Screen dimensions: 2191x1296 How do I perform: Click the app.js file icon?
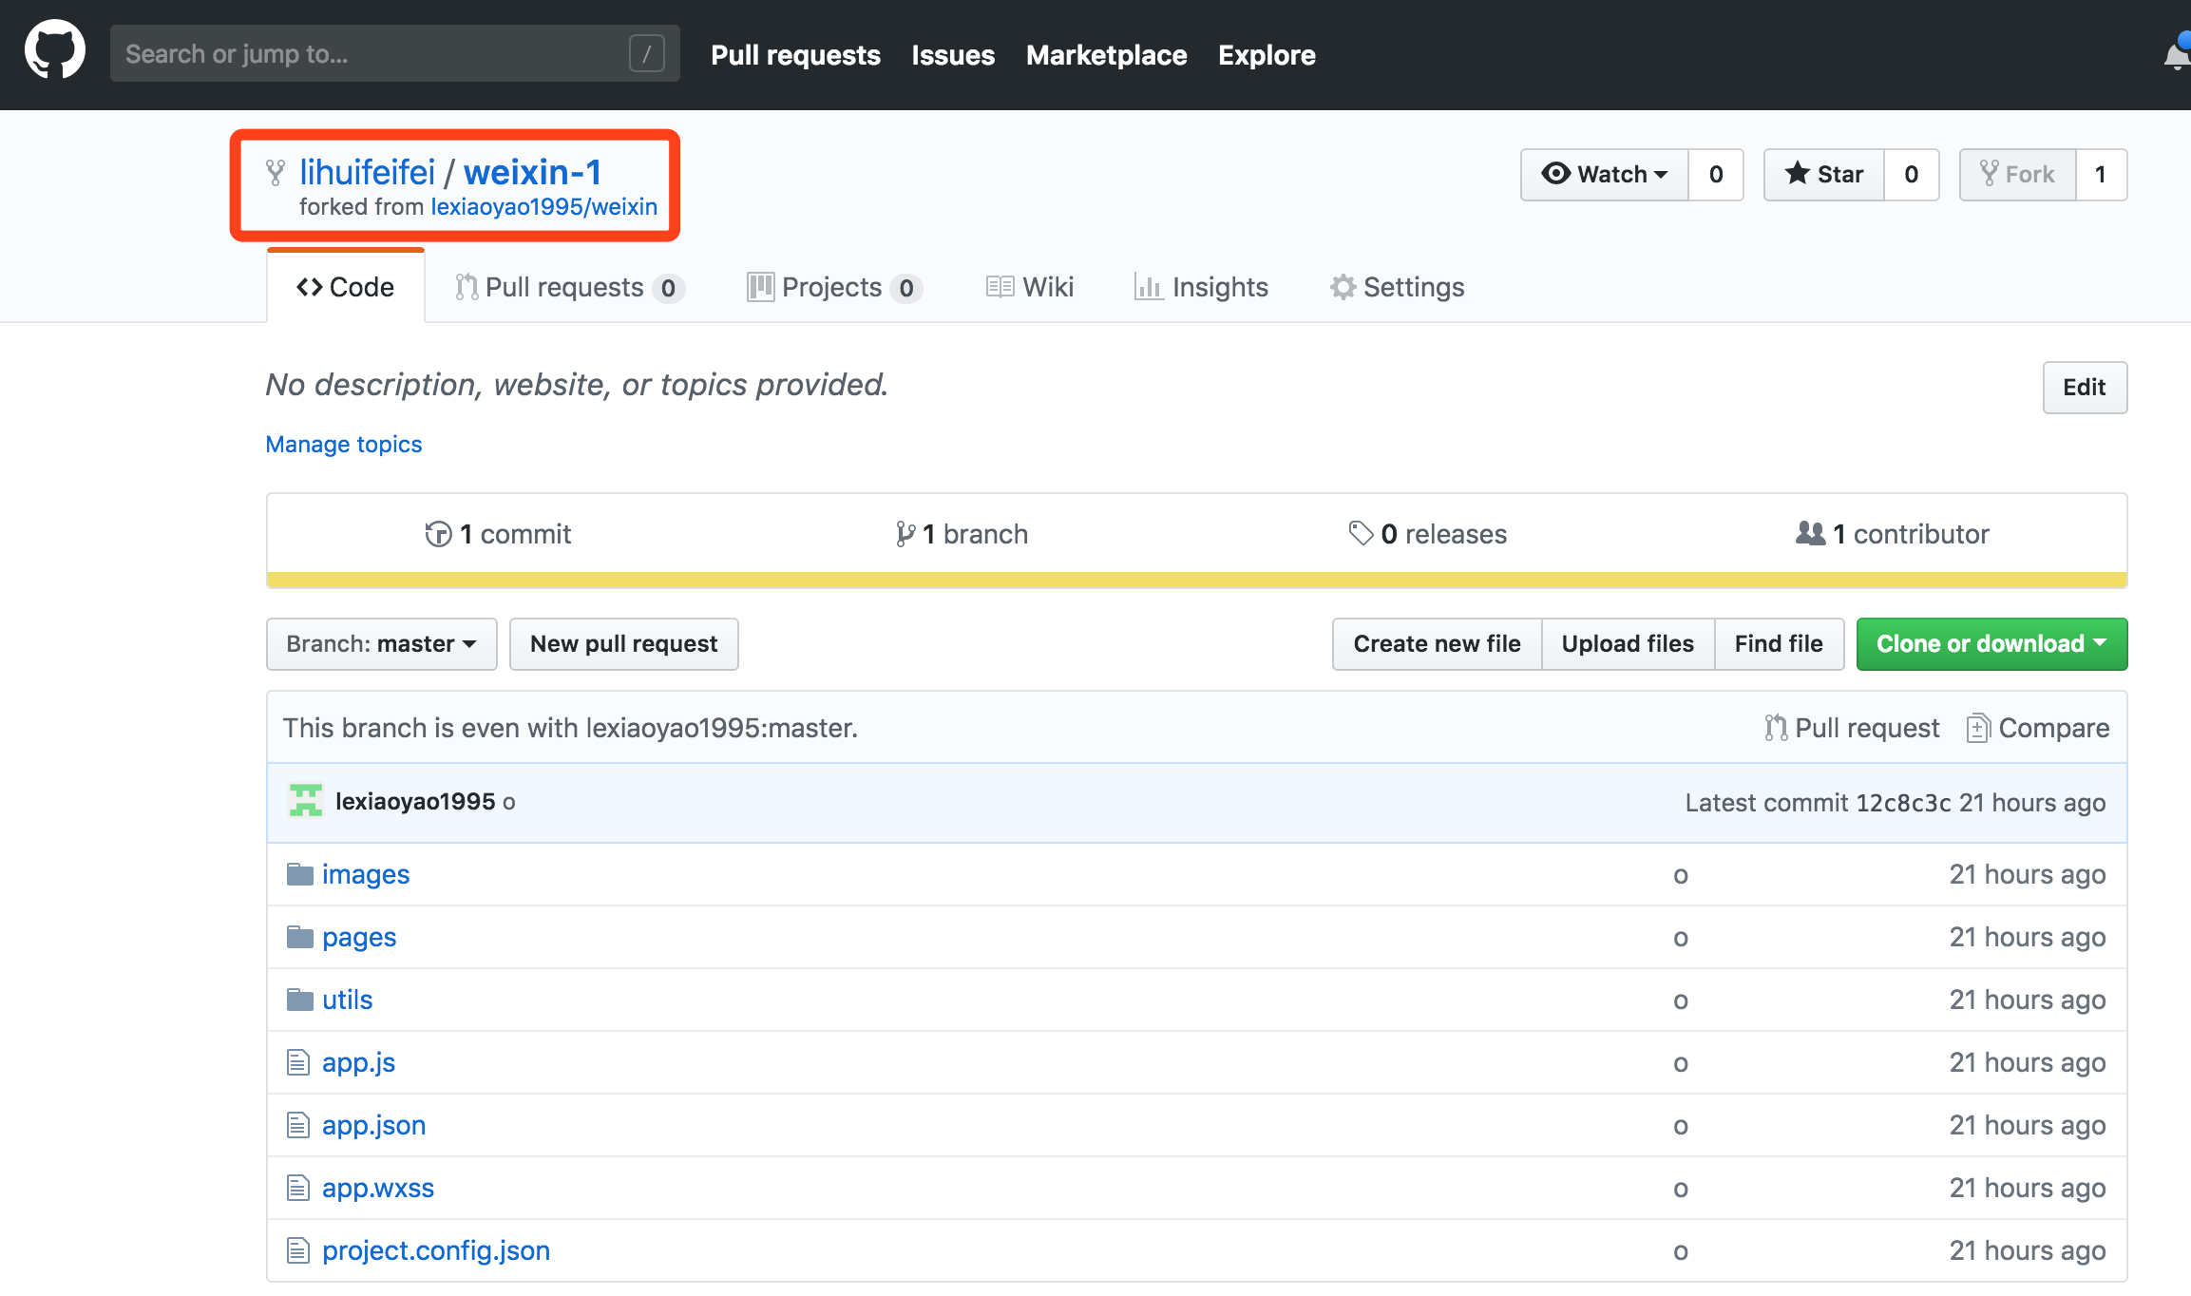click(x=298, y=1062)
